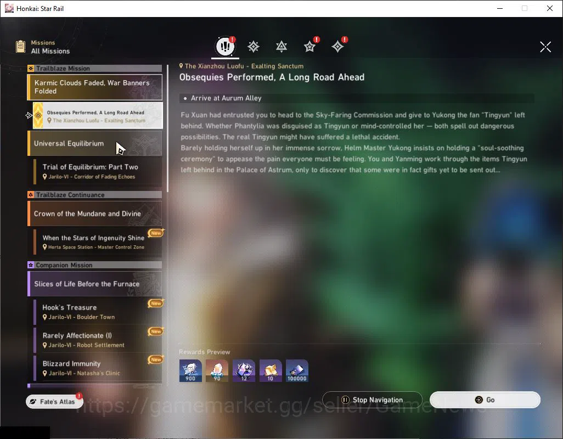Select the All Missions filter tab
Screen dimensions: 563x439
point(225,46)
